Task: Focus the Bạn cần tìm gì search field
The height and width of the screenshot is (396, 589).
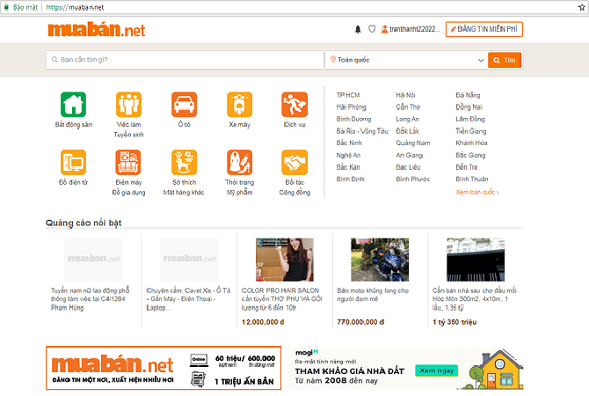Action: pyautogui.click(x=185, y=60)
